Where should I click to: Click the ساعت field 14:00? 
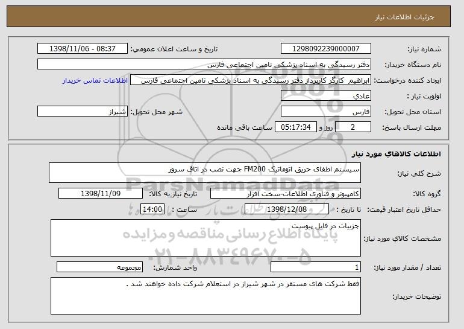(152, 209)
